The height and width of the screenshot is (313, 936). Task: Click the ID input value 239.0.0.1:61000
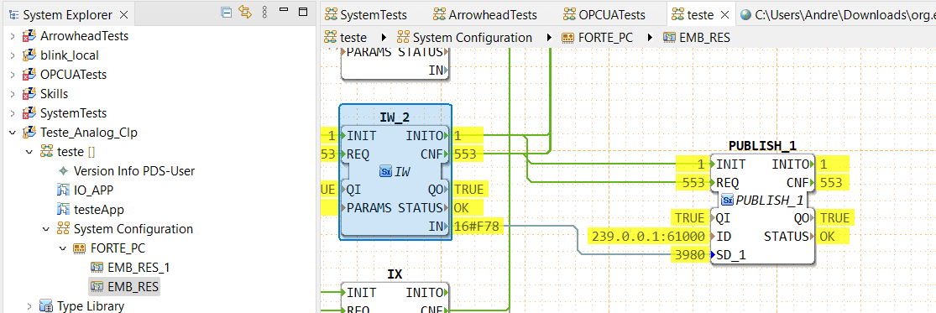click(648, 237)
